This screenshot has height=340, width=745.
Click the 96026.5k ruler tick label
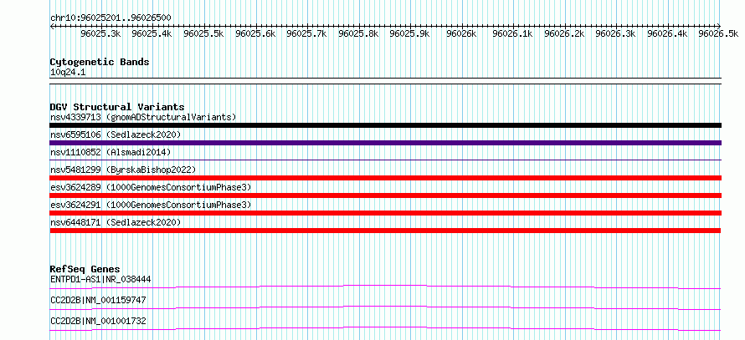(718, 33)
